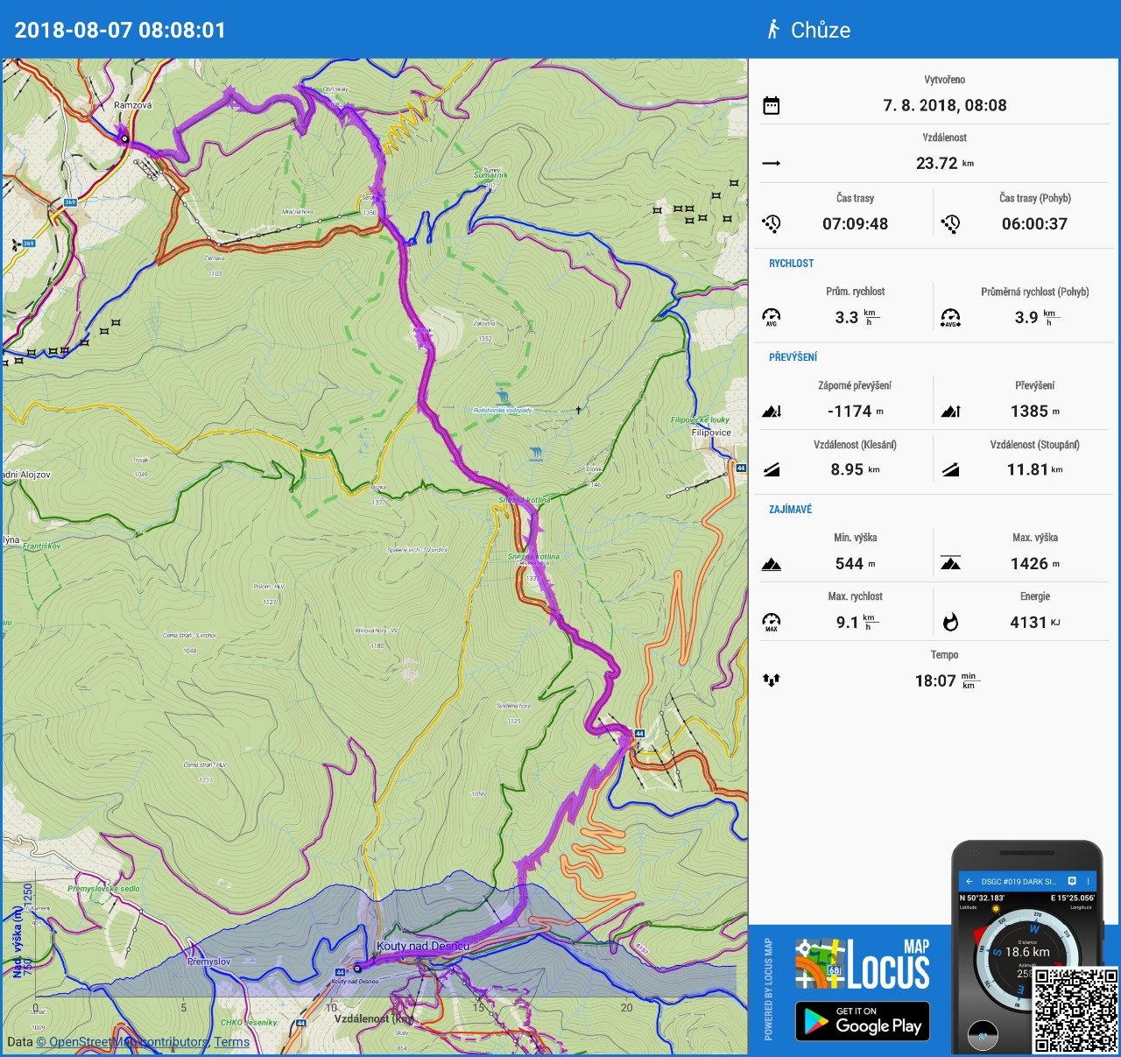This screenshot has height=1057, width=1121.
Task: Click the negative elevation mountain icon
Action: click(x=771, y=412)
